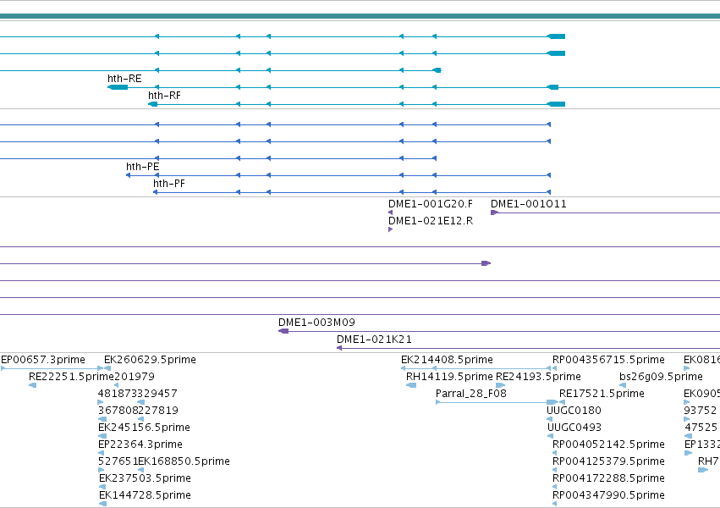The height and width of the screenshot is (508, 720).
Task: Click the DME1-021K21 clone label
Action: click(374, 340)
